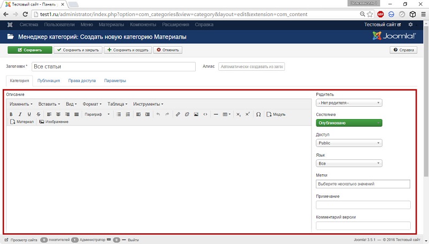429x244 pixels.
Task: Insert a numbered list
Action: coord(128,114)
